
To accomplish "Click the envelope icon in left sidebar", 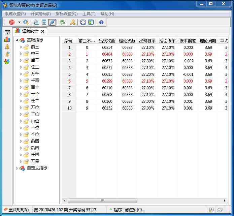I will (7, 32).
